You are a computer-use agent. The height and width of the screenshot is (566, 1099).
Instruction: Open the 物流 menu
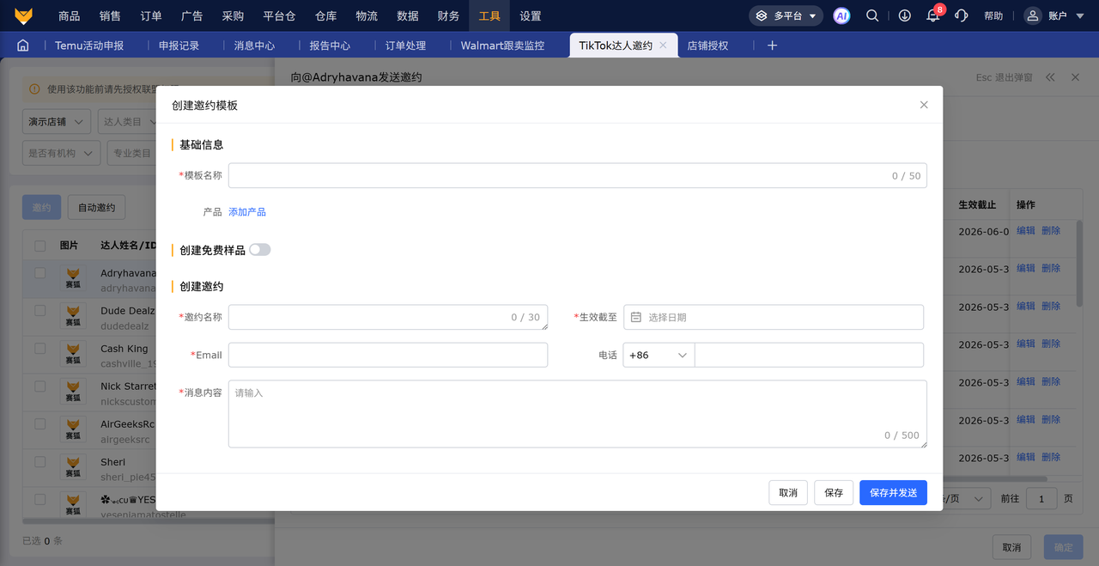coord(367,15)
